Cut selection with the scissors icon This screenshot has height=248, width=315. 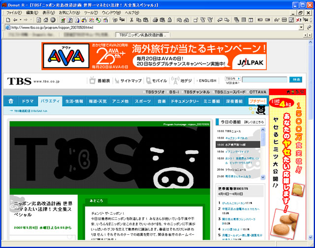tap(131, 20)
